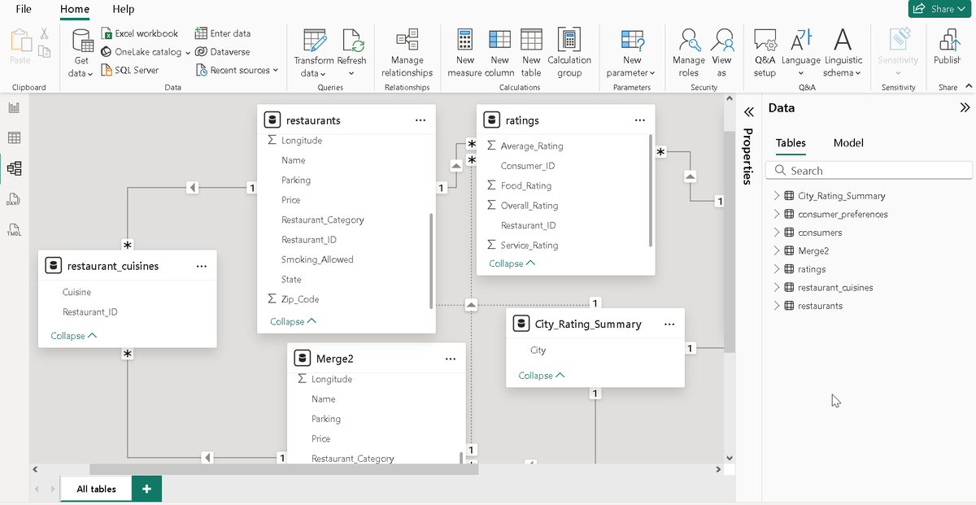976x505 pixels.
Task: Create a New table
Action: tap(531, 53)
